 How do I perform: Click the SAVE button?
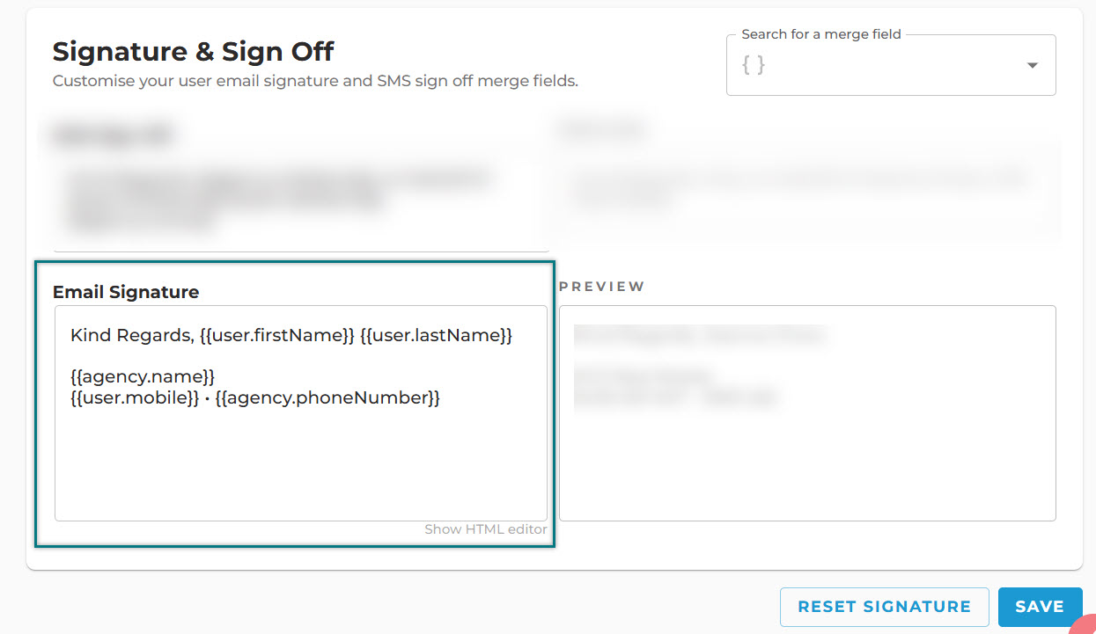coord(1040,607)
